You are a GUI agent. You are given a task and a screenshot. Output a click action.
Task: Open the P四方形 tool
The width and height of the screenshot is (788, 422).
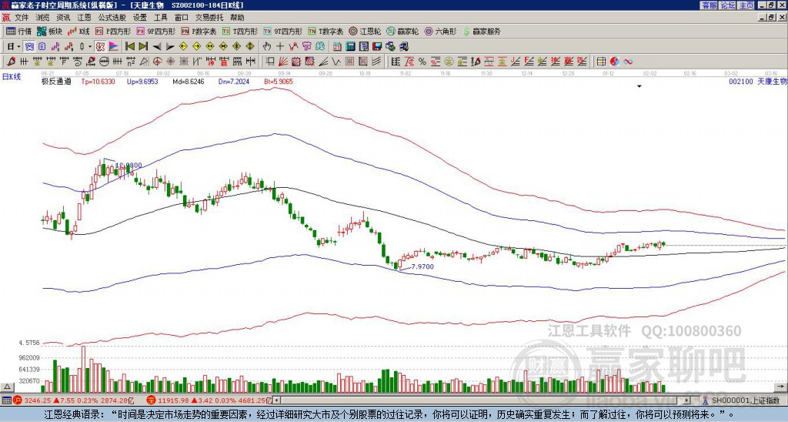click(x=114, y=31)
